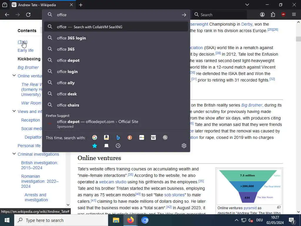Viewport: 301px width, 226px height.
Task: Click the page vertical scrollbar thumb
Action: (x=298, y=39)
